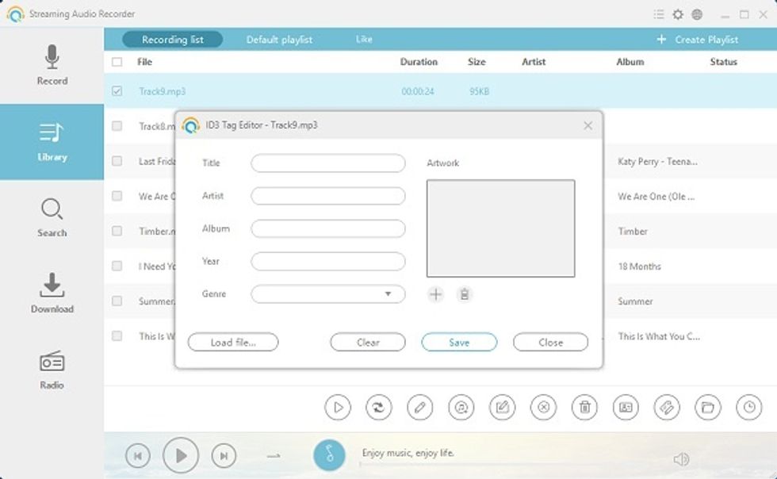This screenshot has height=479, width=777.
Task: Click the output folder icon on toolbar
Action: click(709, 407)
